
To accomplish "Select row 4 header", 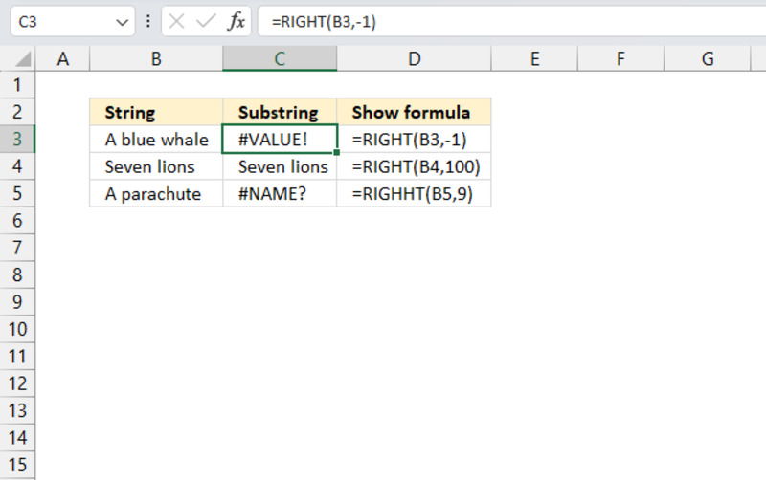I will tap(17, 166).
